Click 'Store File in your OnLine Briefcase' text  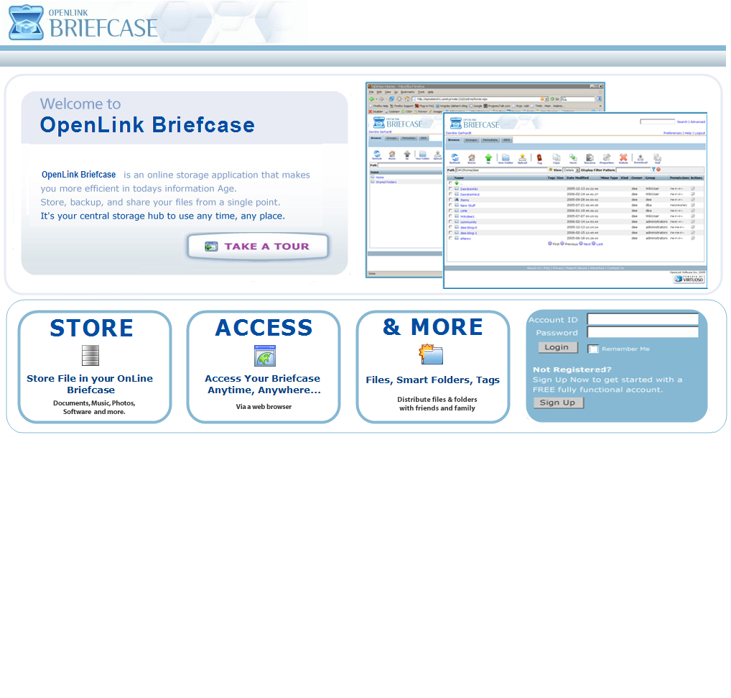(x=90, y=384)
